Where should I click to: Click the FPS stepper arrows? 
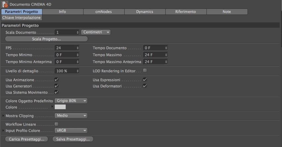(x=78, y=48)
